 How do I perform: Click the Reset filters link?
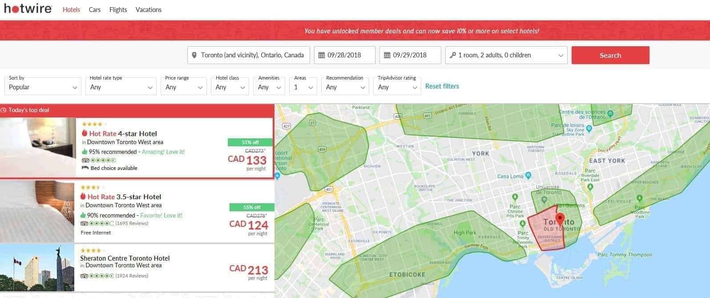coord(442,86)
